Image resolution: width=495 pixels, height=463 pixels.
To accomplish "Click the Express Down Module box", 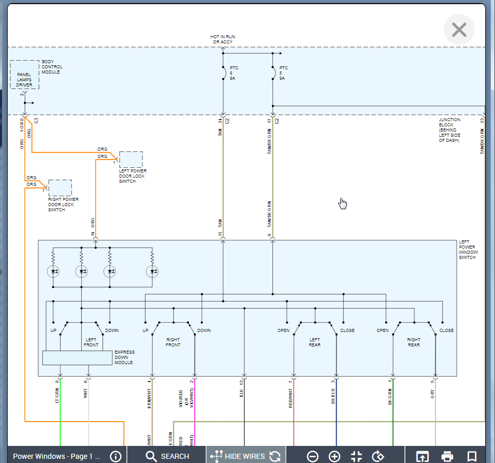I will pos(77,358).
